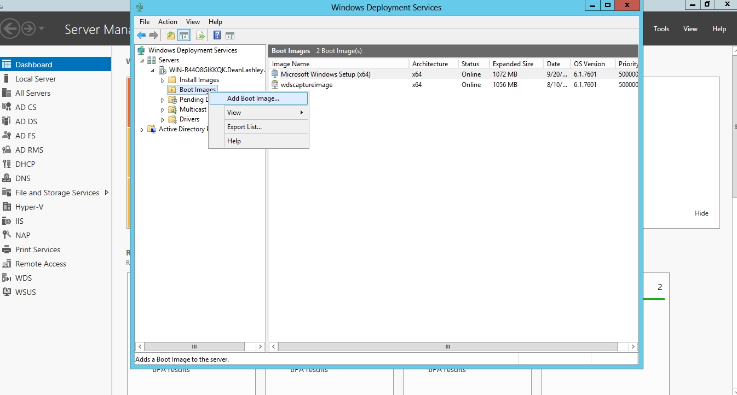Open the Tools menu in Server Manager

[x=661, y=29]
